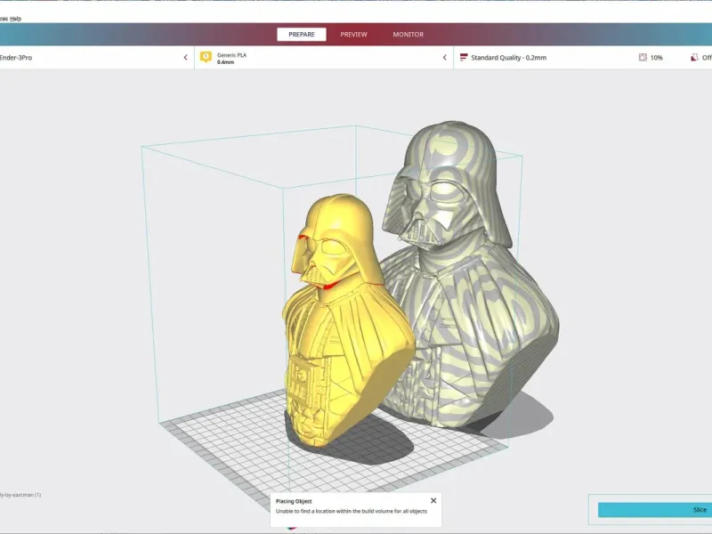The width and height of the screenshot is (712, 534).
Task: Click the Placing Object message title
Action: [x=294, y=501]
